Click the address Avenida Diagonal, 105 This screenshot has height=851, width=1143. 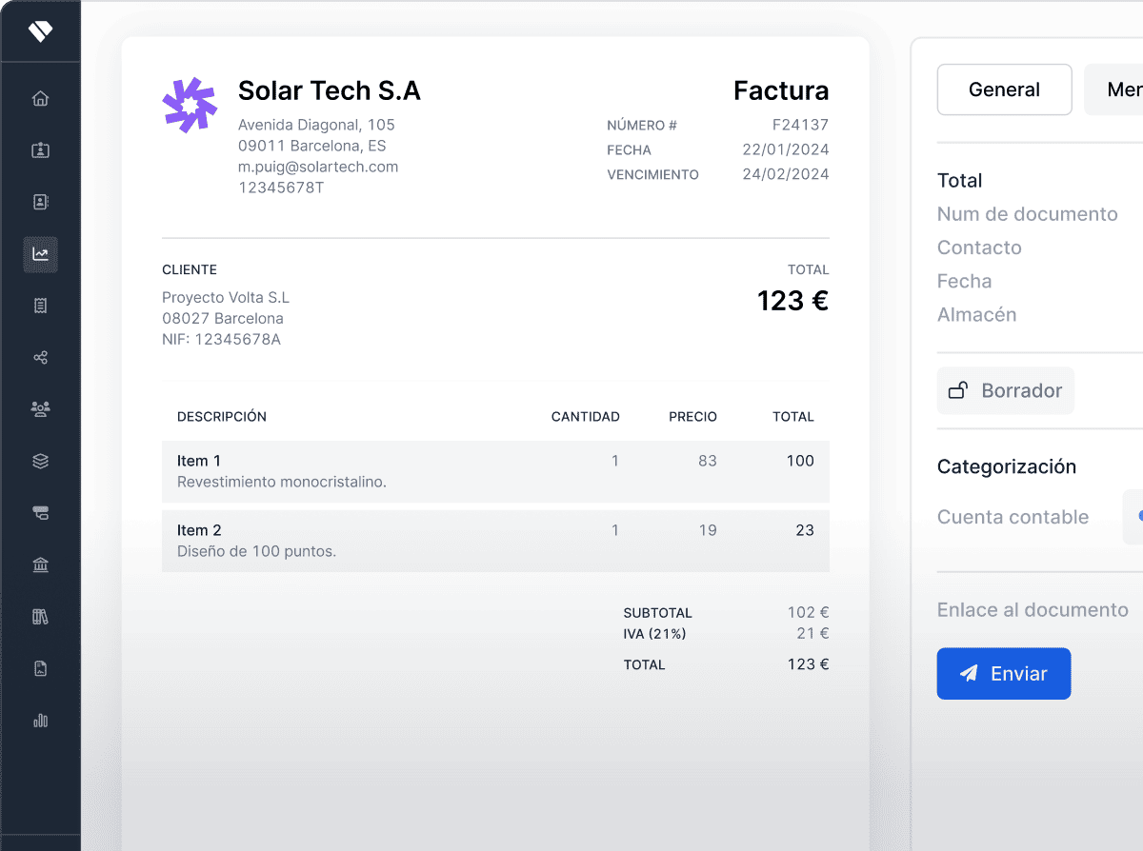[x=316, y=125]
